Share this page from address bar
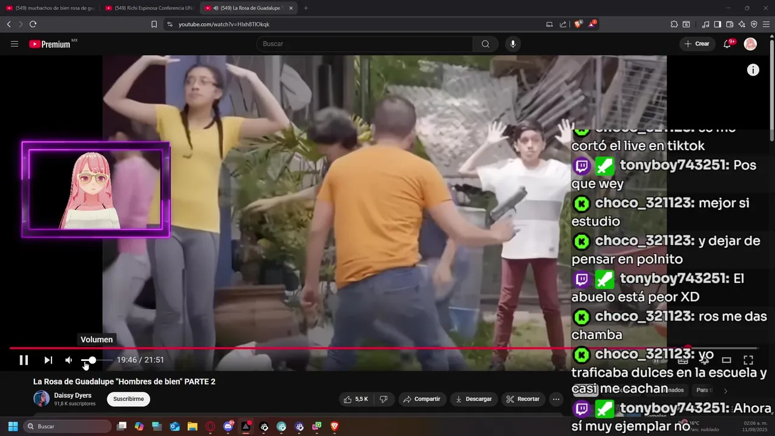Screen dimensions: 775x436 (x=563, y=24)
